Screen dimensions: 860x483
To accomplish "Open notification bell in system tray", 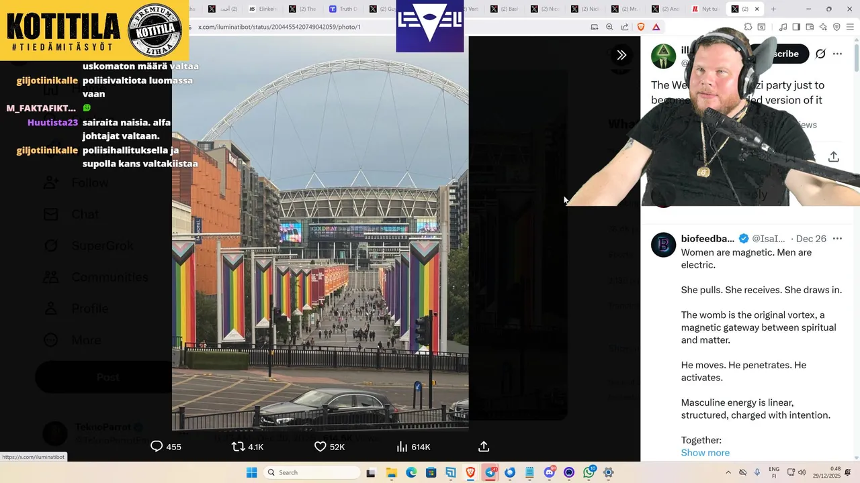I will click(848, 472).
